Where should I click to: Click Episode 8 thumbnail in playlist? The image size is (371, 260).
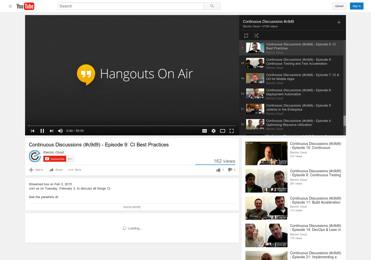(255, 63)
